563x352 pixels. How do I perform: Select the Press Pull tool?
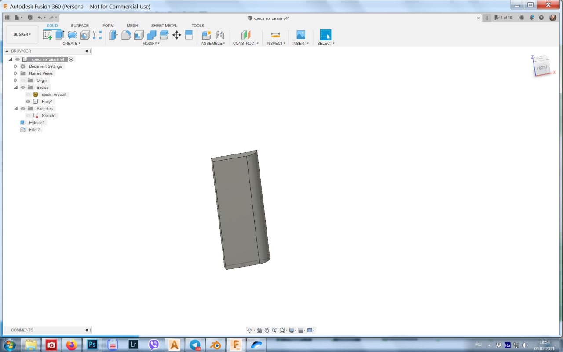(x=113, y=35)
